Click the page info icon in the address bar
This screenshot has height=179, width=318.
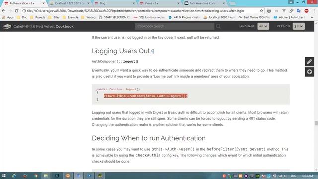[24, 11]
